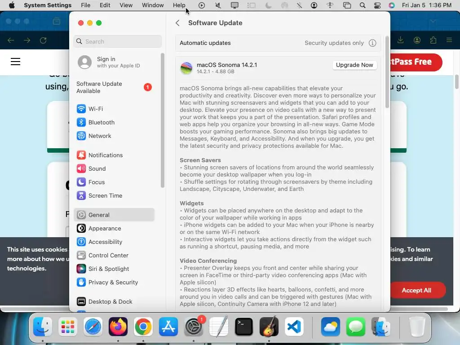Select Network in the sidebar
The width and height of the screenshot is (460, 345).
coord(114,136)
